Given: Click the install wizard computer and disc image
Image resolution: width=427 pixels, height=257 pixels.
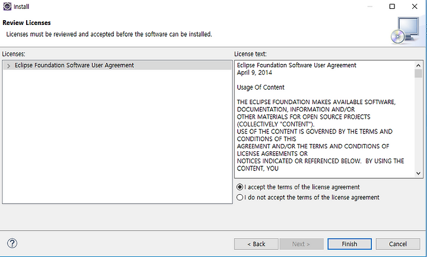Looking at the screenshot, I should tap(405, 30).
